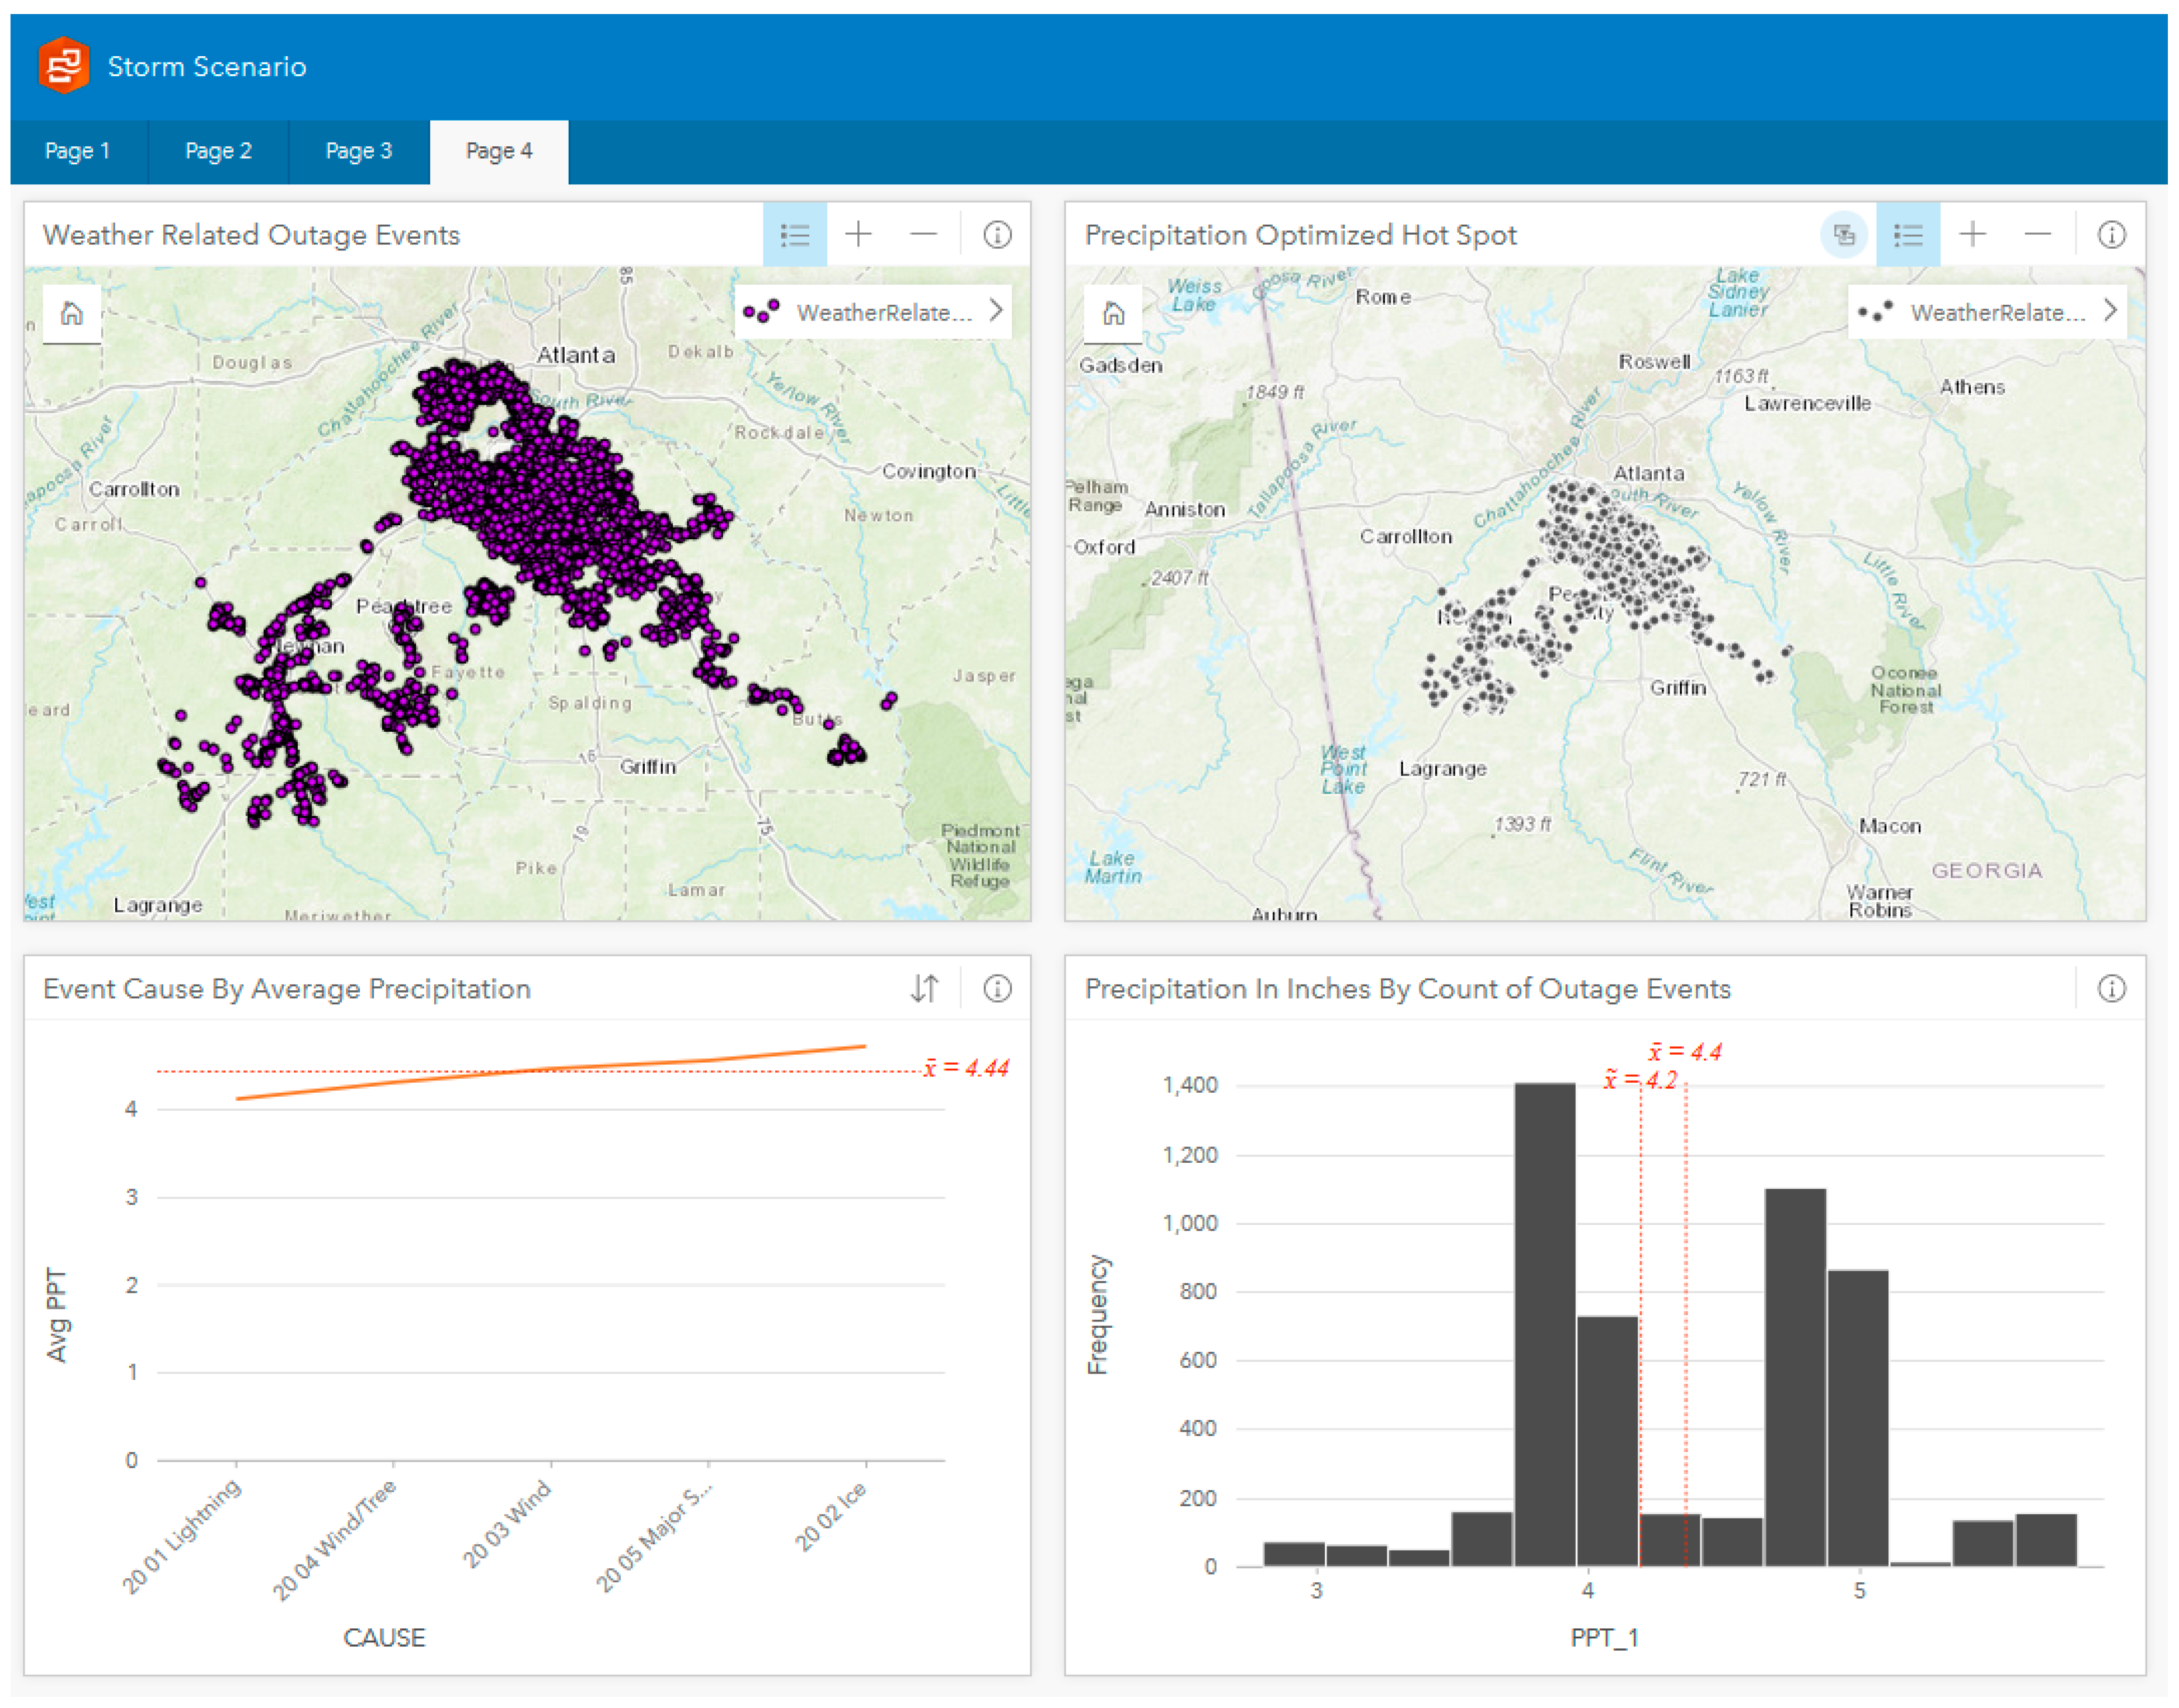This screenshot has height=1708, width=2179.
Task: Zoom in on Weather Related Outage Events map
Action: click(x=858, y=235)
